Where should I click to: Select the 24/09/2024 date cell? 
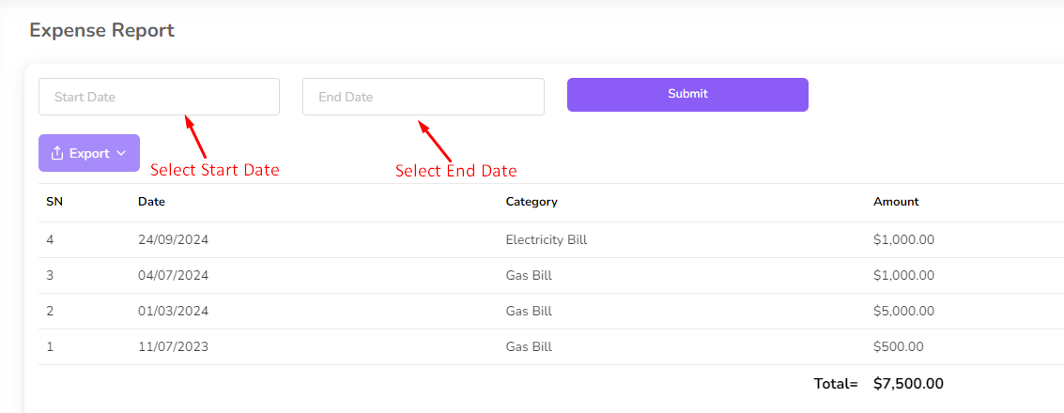coord(173,240)
